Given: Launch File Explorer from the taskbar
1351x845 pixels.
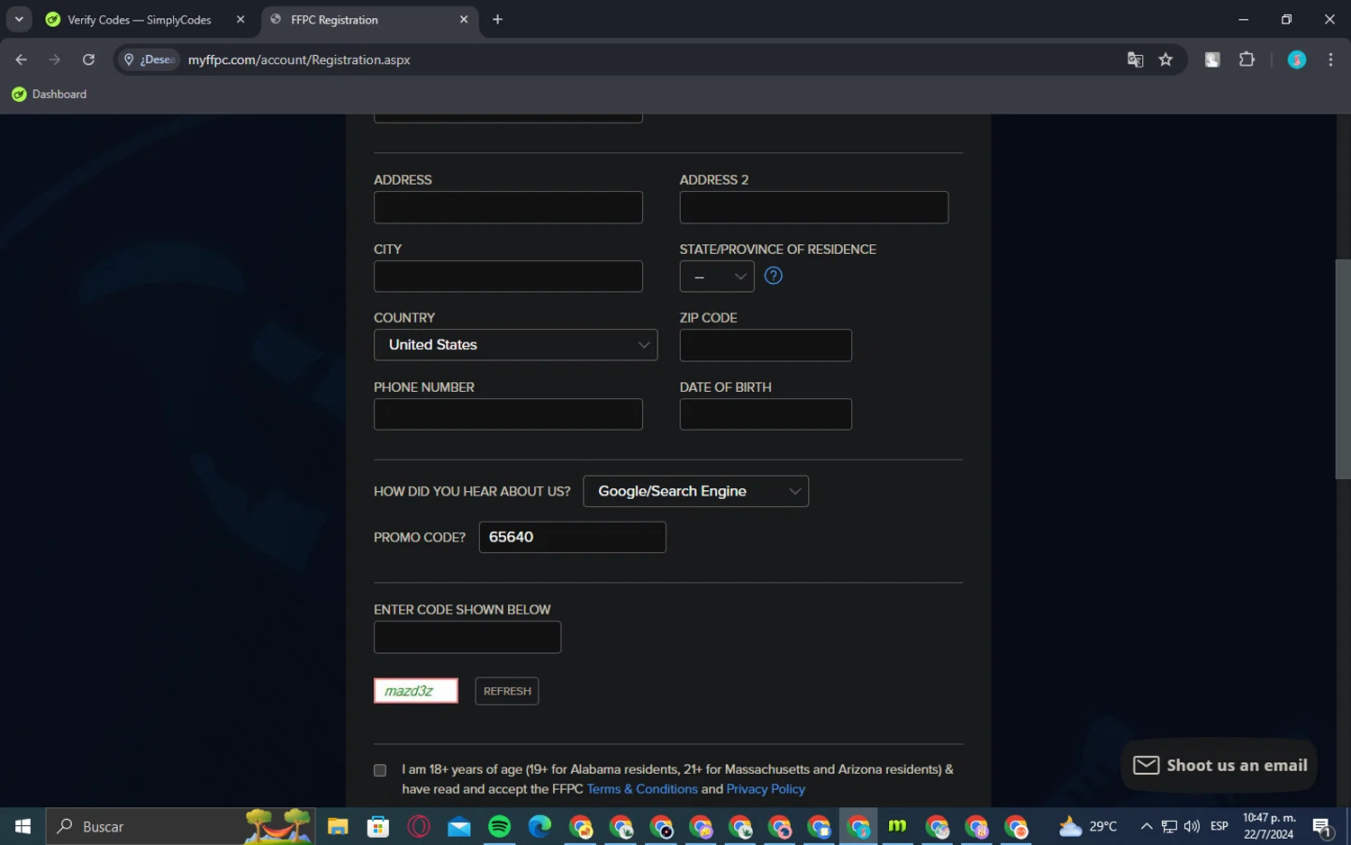Looking at the screenshot, I should pos(338,826).
